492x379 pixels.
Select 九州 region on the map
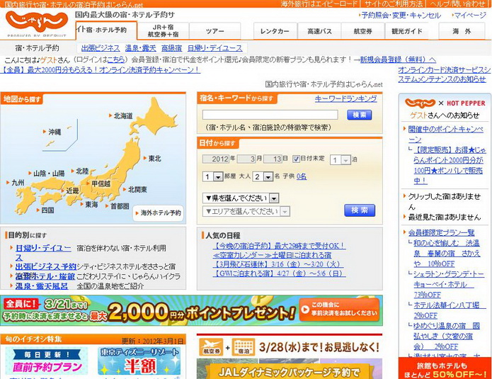pyautogui.click(x=18, y=183)
